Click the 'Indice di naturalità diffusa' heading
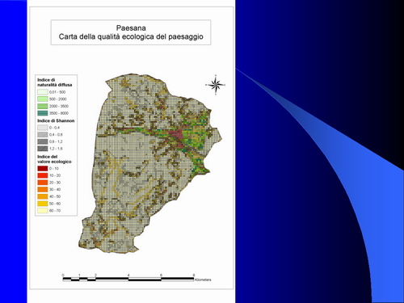 pos(55,82)
